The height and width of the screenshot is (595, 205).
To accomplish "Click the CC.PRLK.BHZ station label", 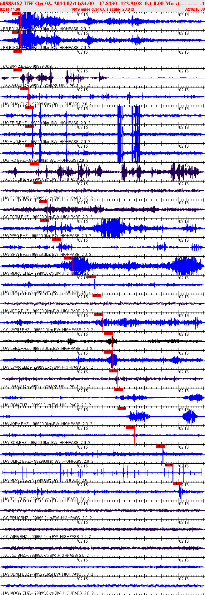I will [x=16, y=518].
